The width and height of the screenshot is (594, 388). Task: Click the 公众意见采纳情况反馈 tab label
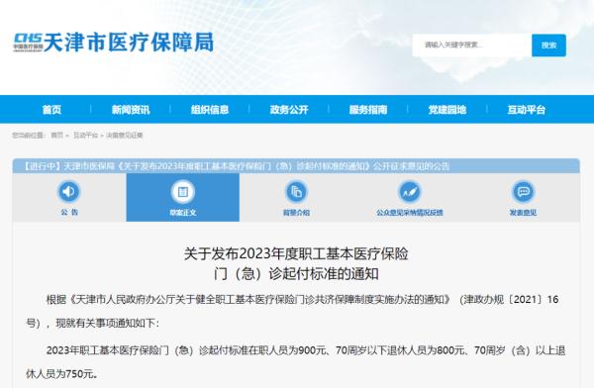coord(410,213)
